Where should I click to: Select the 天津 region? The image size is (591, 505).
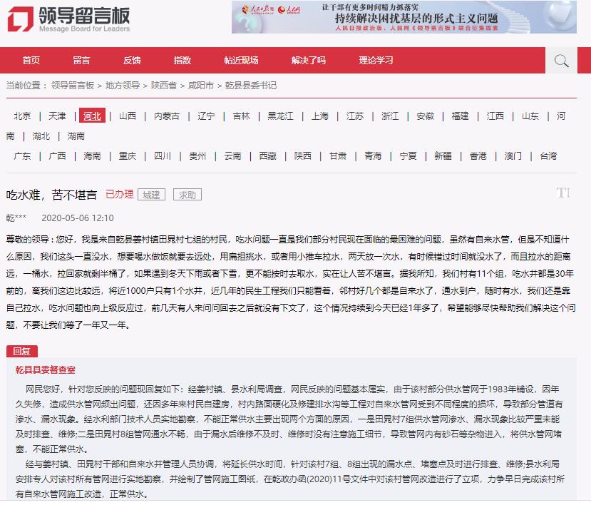57,116
